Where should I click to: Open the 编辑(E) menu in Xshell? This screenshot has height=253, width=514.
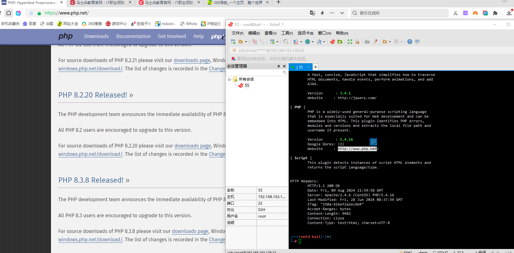pos(254,33)
